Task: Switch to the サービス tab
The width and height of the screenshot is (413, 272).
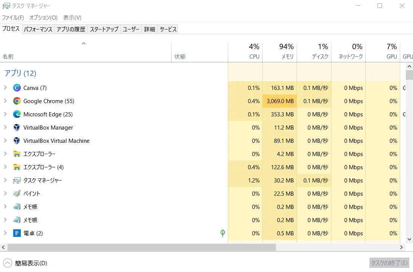Action: (168, 29)
